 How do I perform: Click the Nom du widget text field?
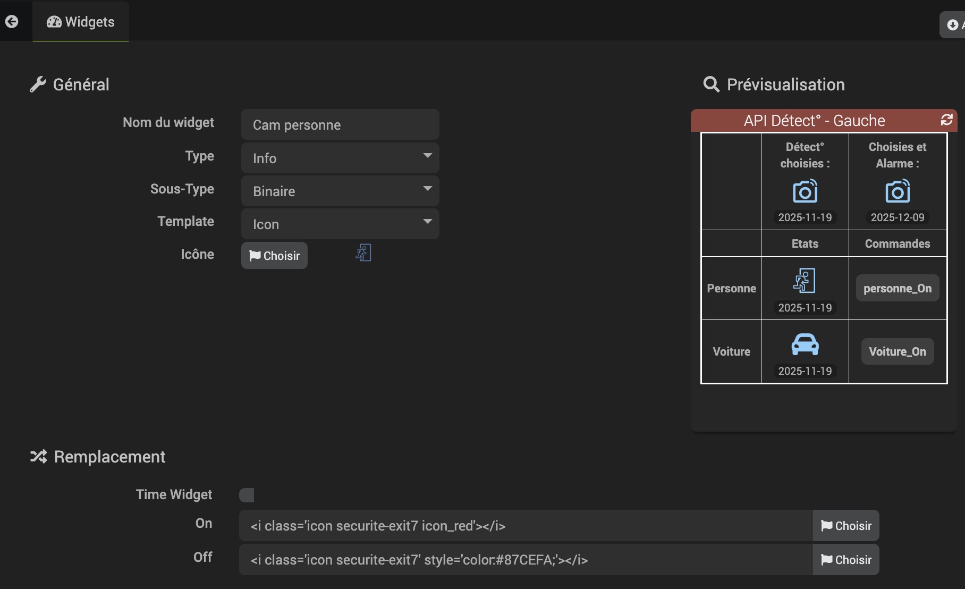(340, 125)
